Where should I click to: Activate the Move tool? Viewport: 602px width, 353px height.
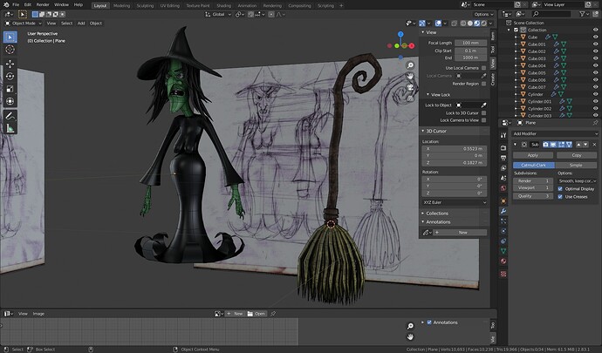click(10, 64)
